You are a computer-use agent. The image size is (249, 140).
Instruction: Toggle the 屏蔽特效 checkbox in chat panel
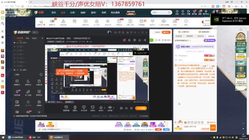click(208, 122)
